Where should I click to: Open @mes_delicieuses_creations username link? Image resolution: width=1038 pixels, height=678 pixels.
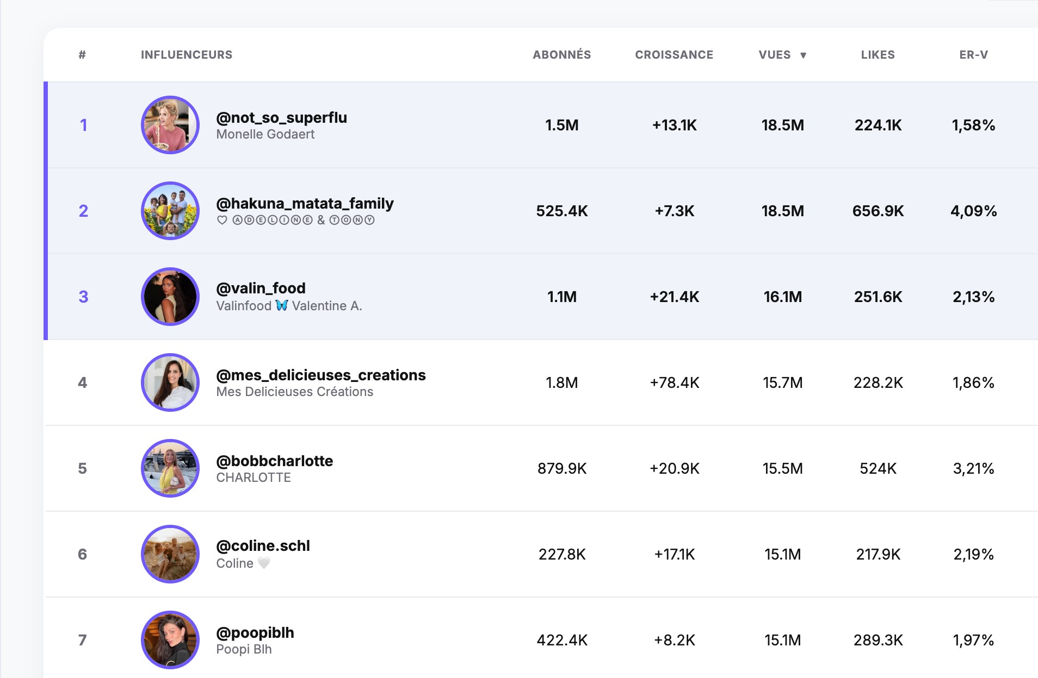pos(320,375)
